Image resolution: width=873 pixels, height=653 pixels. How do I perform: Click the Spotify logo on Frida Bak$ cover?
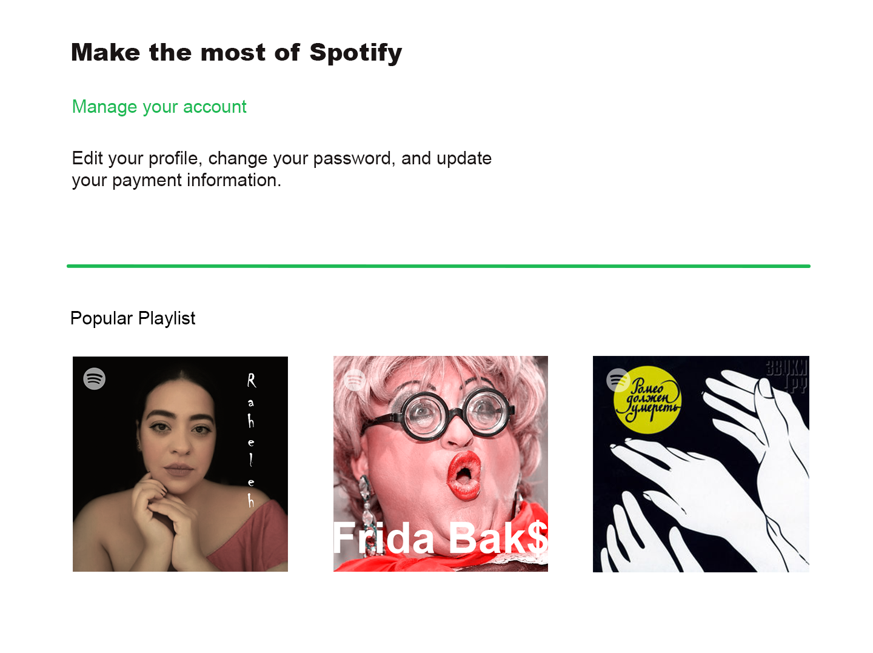point(355,380)
